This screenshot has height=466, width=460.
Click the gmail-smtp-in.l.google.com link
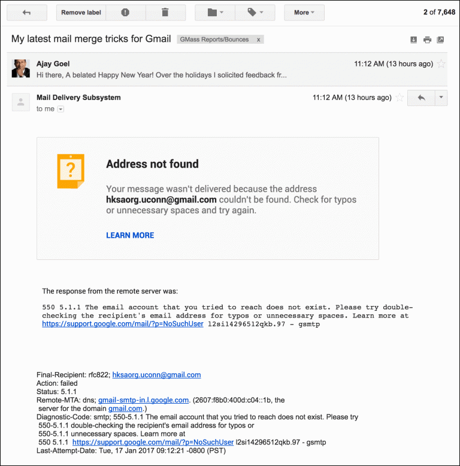coord(144,400)
